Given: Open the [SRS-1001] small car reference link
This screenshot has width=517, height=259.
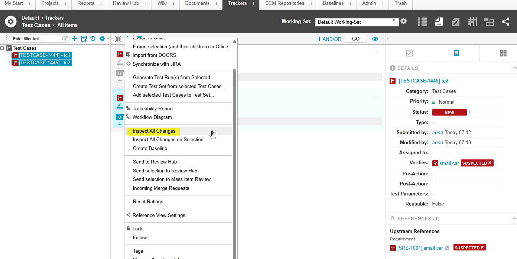Looking at the screenshot, I should coord(420,247).
